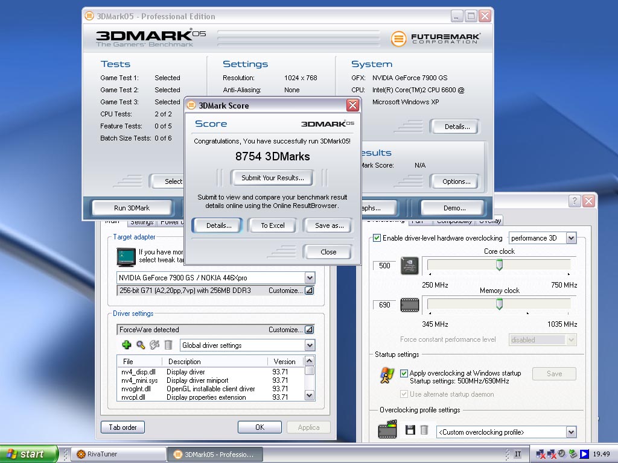Screen dimensions: 618x463
Task: Click the help question mark button in RivaTuner
Action: pyautogui.click(x=575, y=201)
